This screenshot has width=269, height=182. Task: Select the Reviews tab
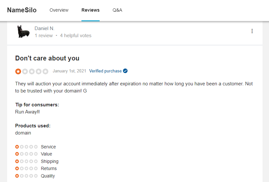point(91,10)
